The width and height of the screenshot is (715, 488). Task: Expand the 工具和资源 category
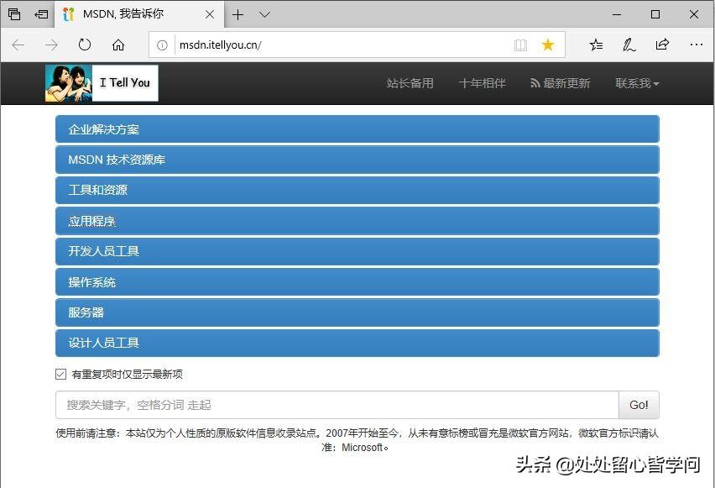pos(357,190)
